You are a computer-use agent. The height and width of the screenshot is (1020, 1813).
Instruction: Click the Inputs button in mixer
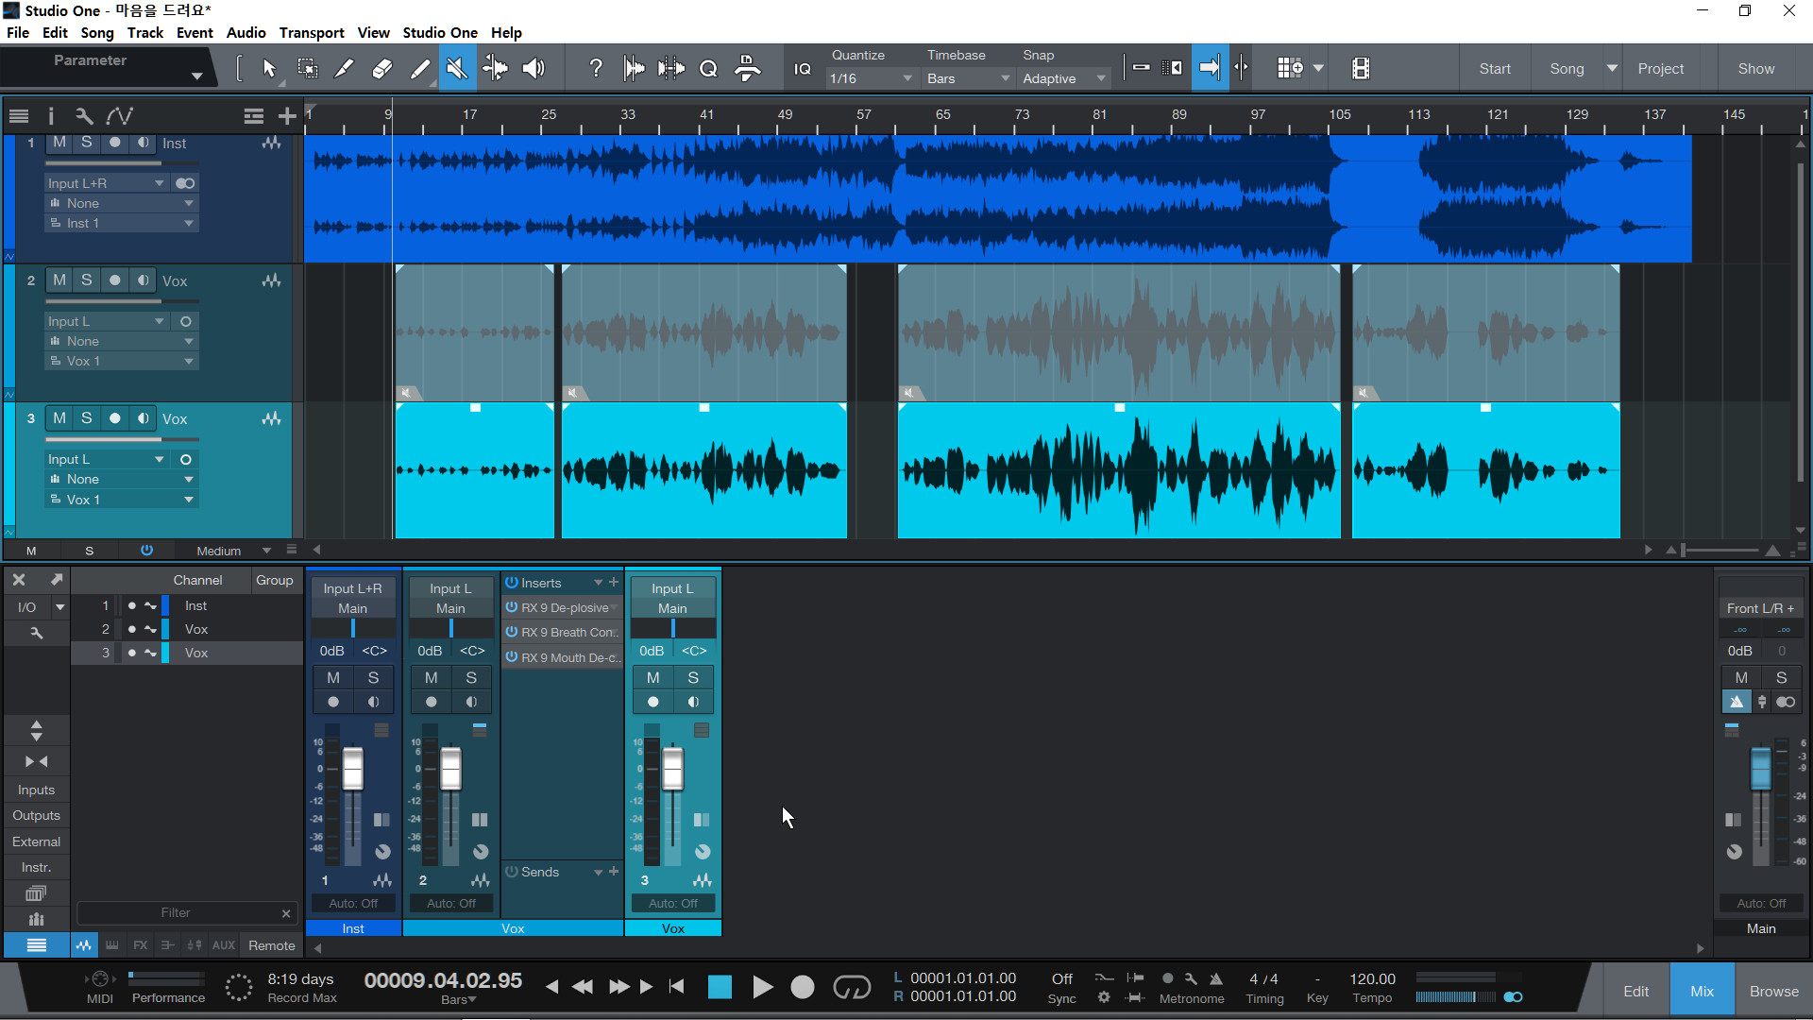point(36,790)
